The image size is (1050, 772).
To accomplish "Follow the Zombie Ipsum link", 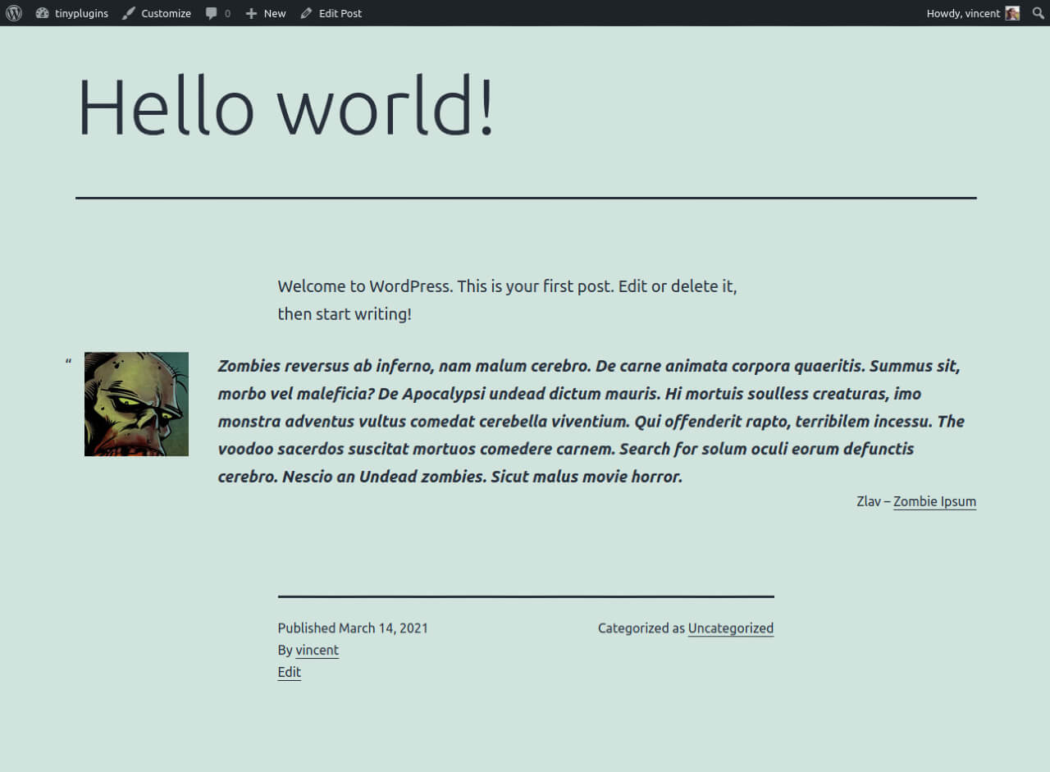I will click(934, 501).
